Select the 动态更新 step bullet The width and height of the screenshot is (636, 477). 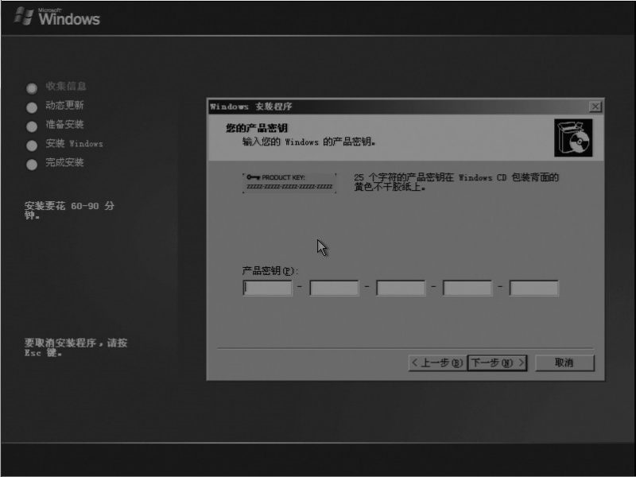click(32, 107)
